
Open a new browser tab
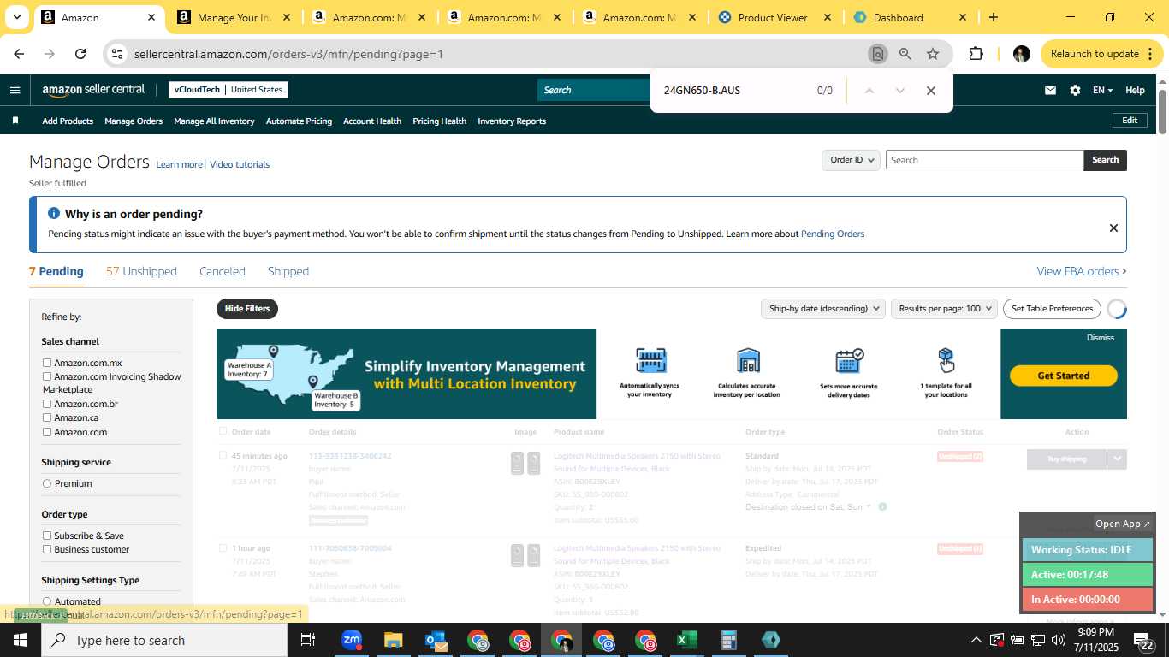[993, 17]
